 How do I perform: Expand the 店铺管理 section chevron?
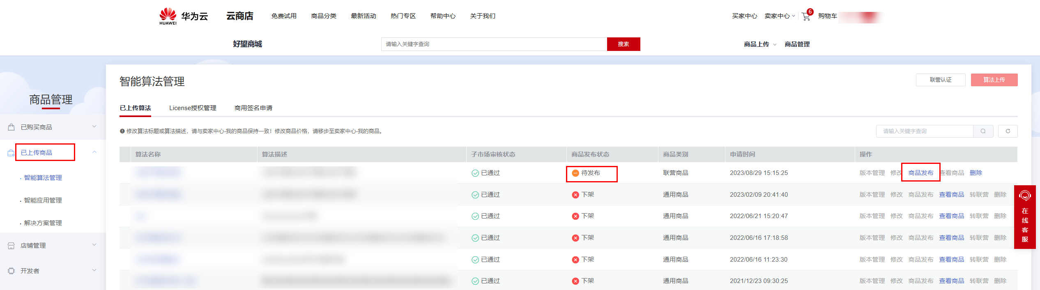pyautogui.click(x=94, y=245)
